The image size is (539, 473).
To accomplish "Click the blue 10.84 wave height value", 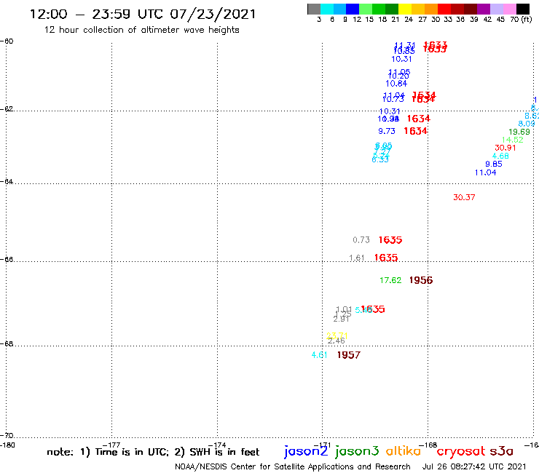I will coord(396,84).
